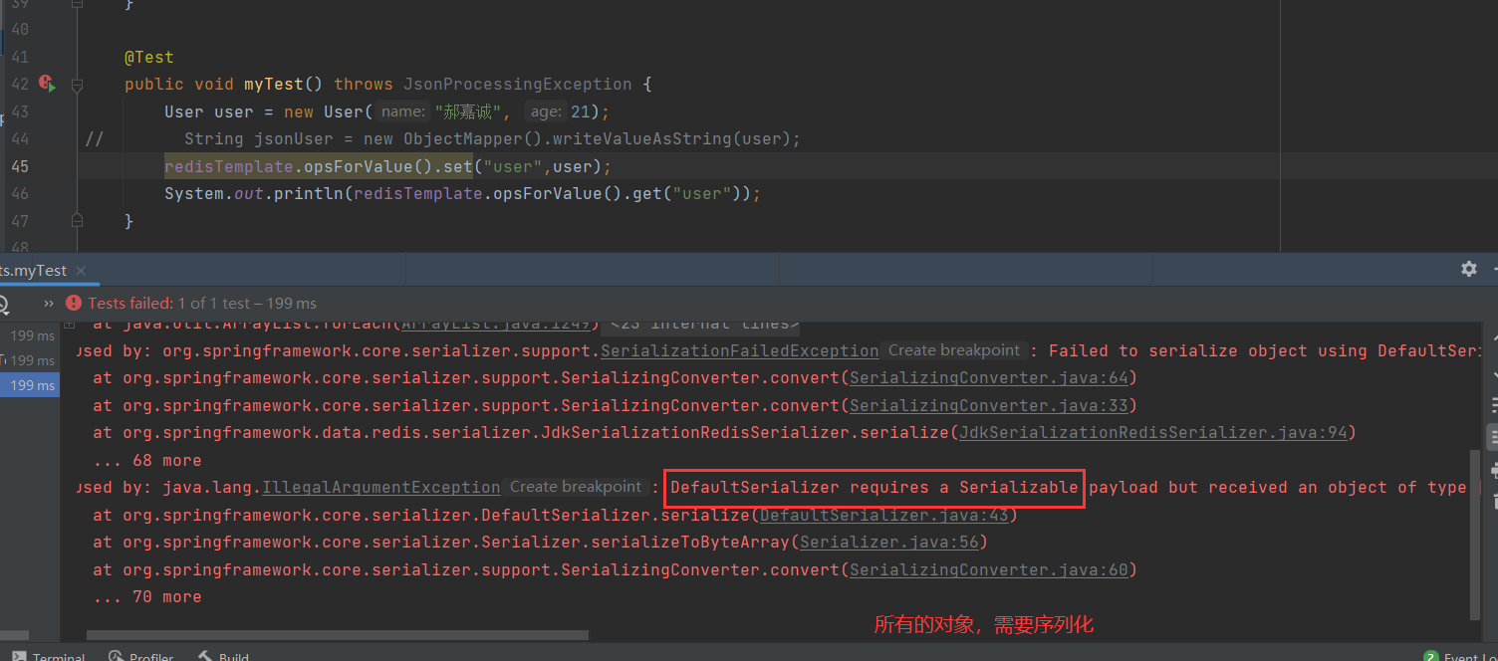This screenshot has width=1498, height=661.
Task: Expand the hidden toolbar chevron in Run panel
Action: pos(48,303)
